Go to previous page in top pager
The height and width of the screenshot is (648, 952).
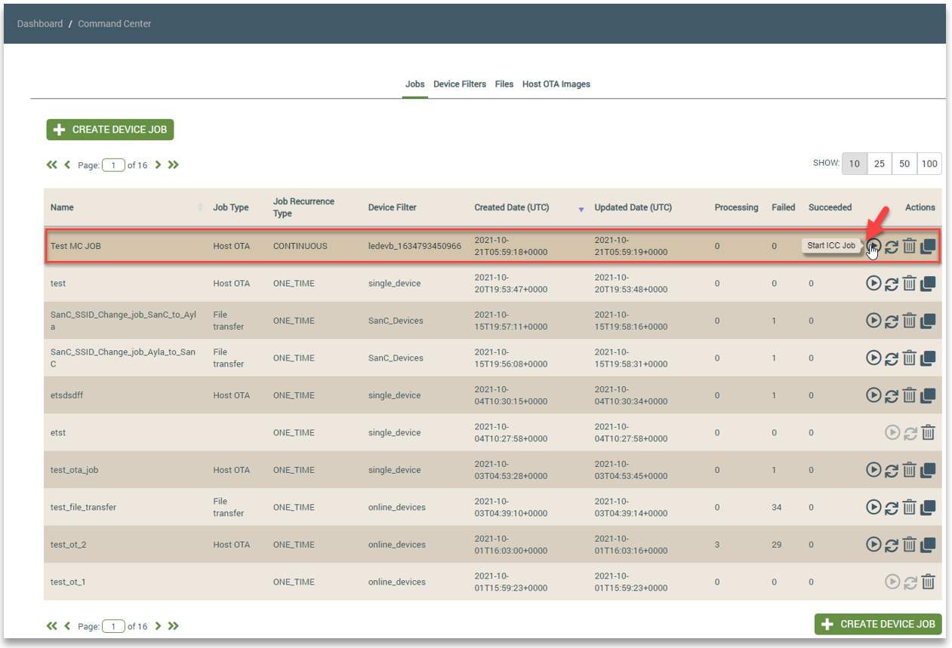67,164
